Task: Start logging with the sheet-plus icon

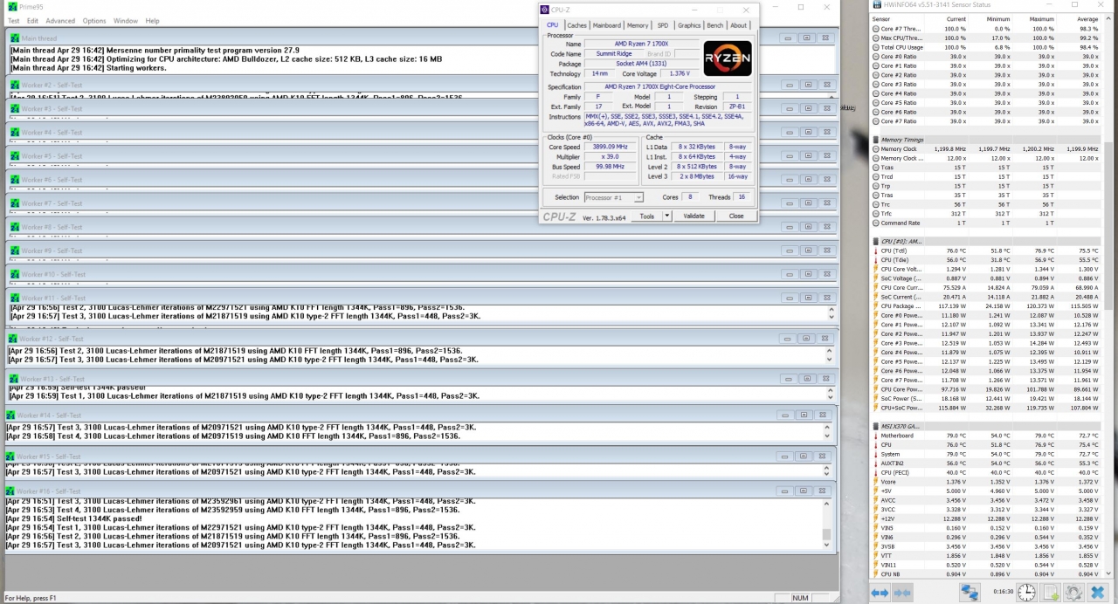Action: [x=1052, y=593]
